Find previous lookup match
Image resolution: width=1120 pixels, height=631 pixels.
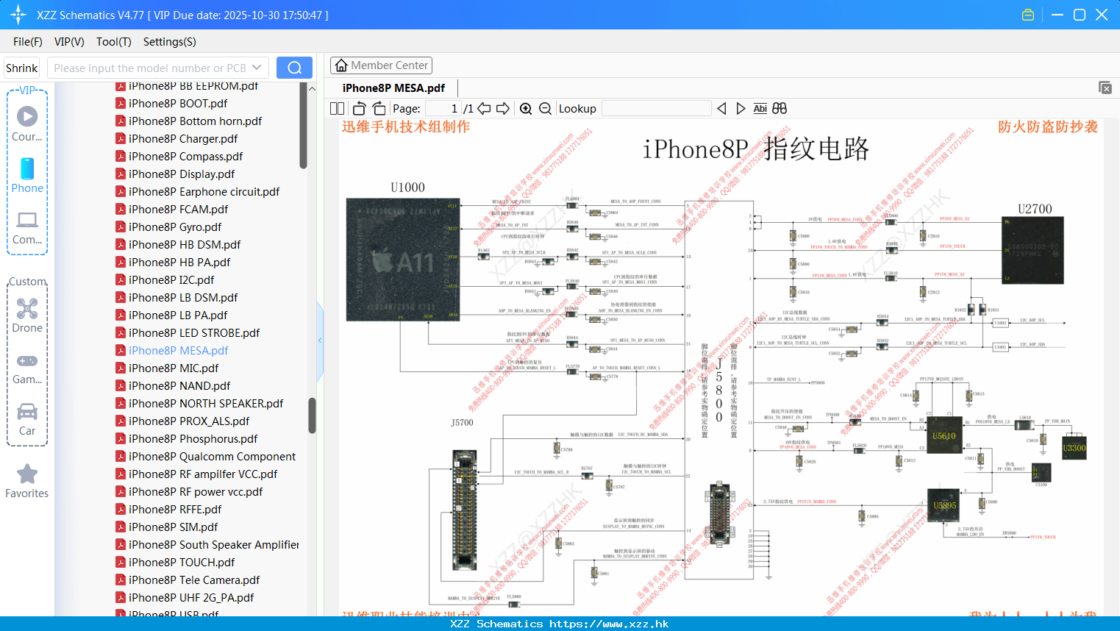click(721, 108)
